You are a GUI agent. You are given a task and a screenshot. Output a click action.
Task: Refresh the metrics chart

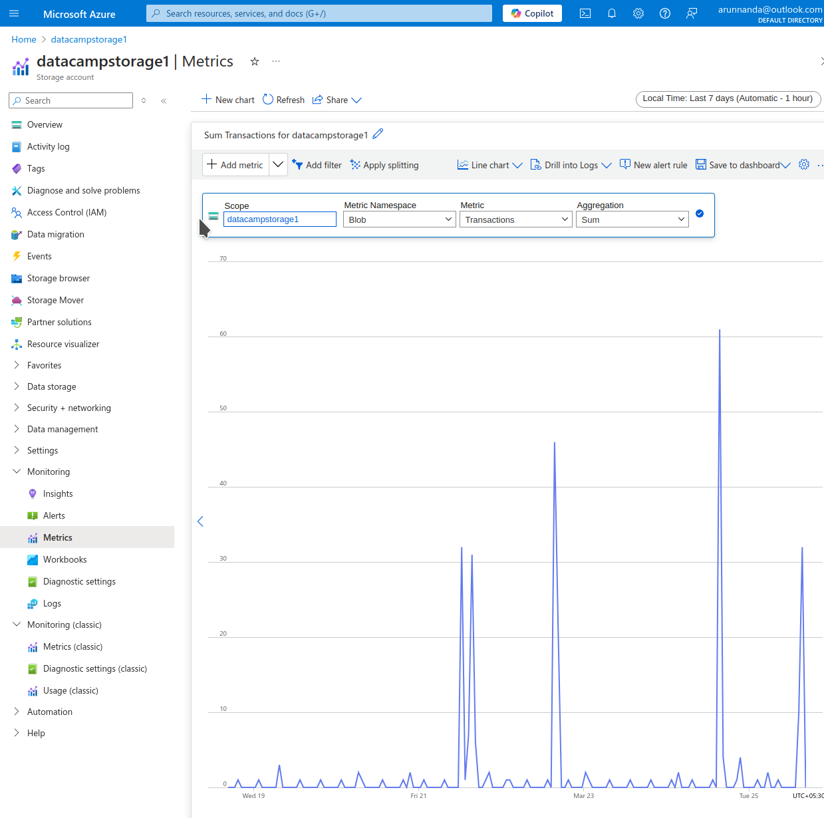coord(284,100)
